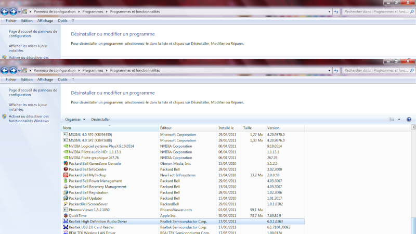Click version 6.0.1.6363 cell
Screen dimensions: 416x234
[275, 222]
